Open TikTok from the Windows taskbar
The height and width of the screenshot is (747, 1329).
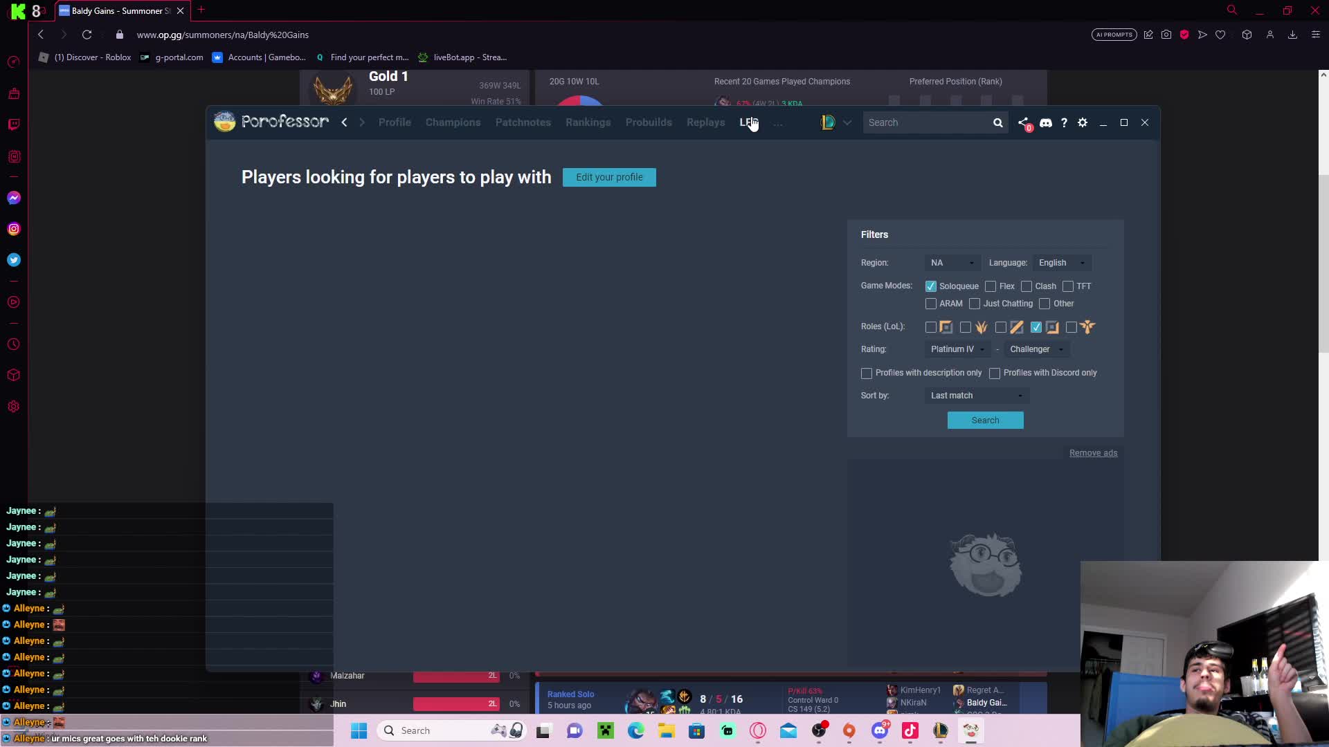click(x=910, y=730)
